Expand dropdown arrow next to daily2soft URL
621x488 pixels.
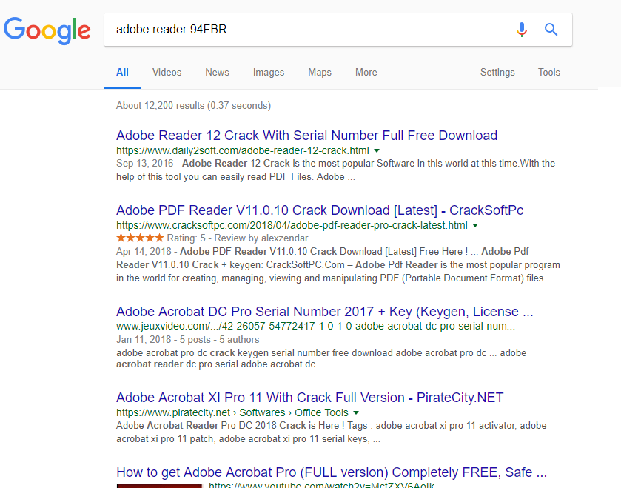click(376, 150)
